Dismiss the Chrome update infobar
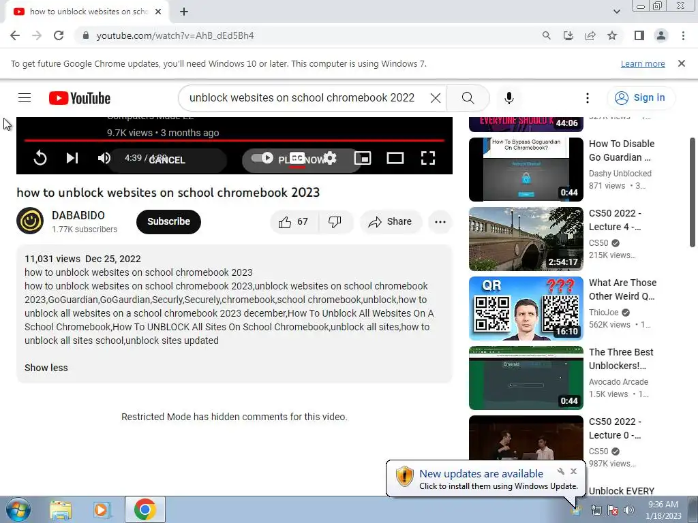Image resolution: width=698 pixels, height=523 pixels. point(682,63)
